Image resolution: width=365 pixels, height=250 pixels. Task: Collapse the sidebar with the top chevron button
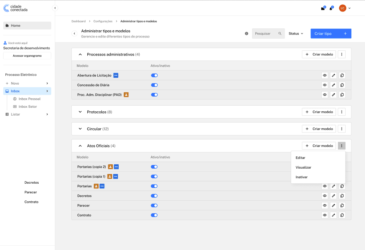click(x=55, y=8)
